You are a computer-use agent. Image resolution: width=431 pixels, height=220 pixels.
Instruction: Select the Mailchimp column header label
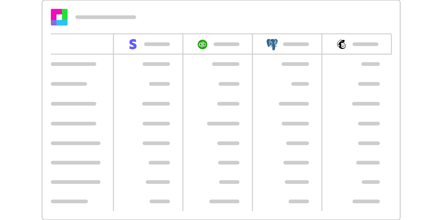pos(366,44)
